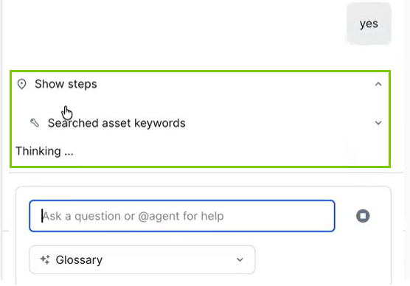Click blank area right of Glossary dropdown
The width and height of the screenshot is (410, 286).
point(322,259)
